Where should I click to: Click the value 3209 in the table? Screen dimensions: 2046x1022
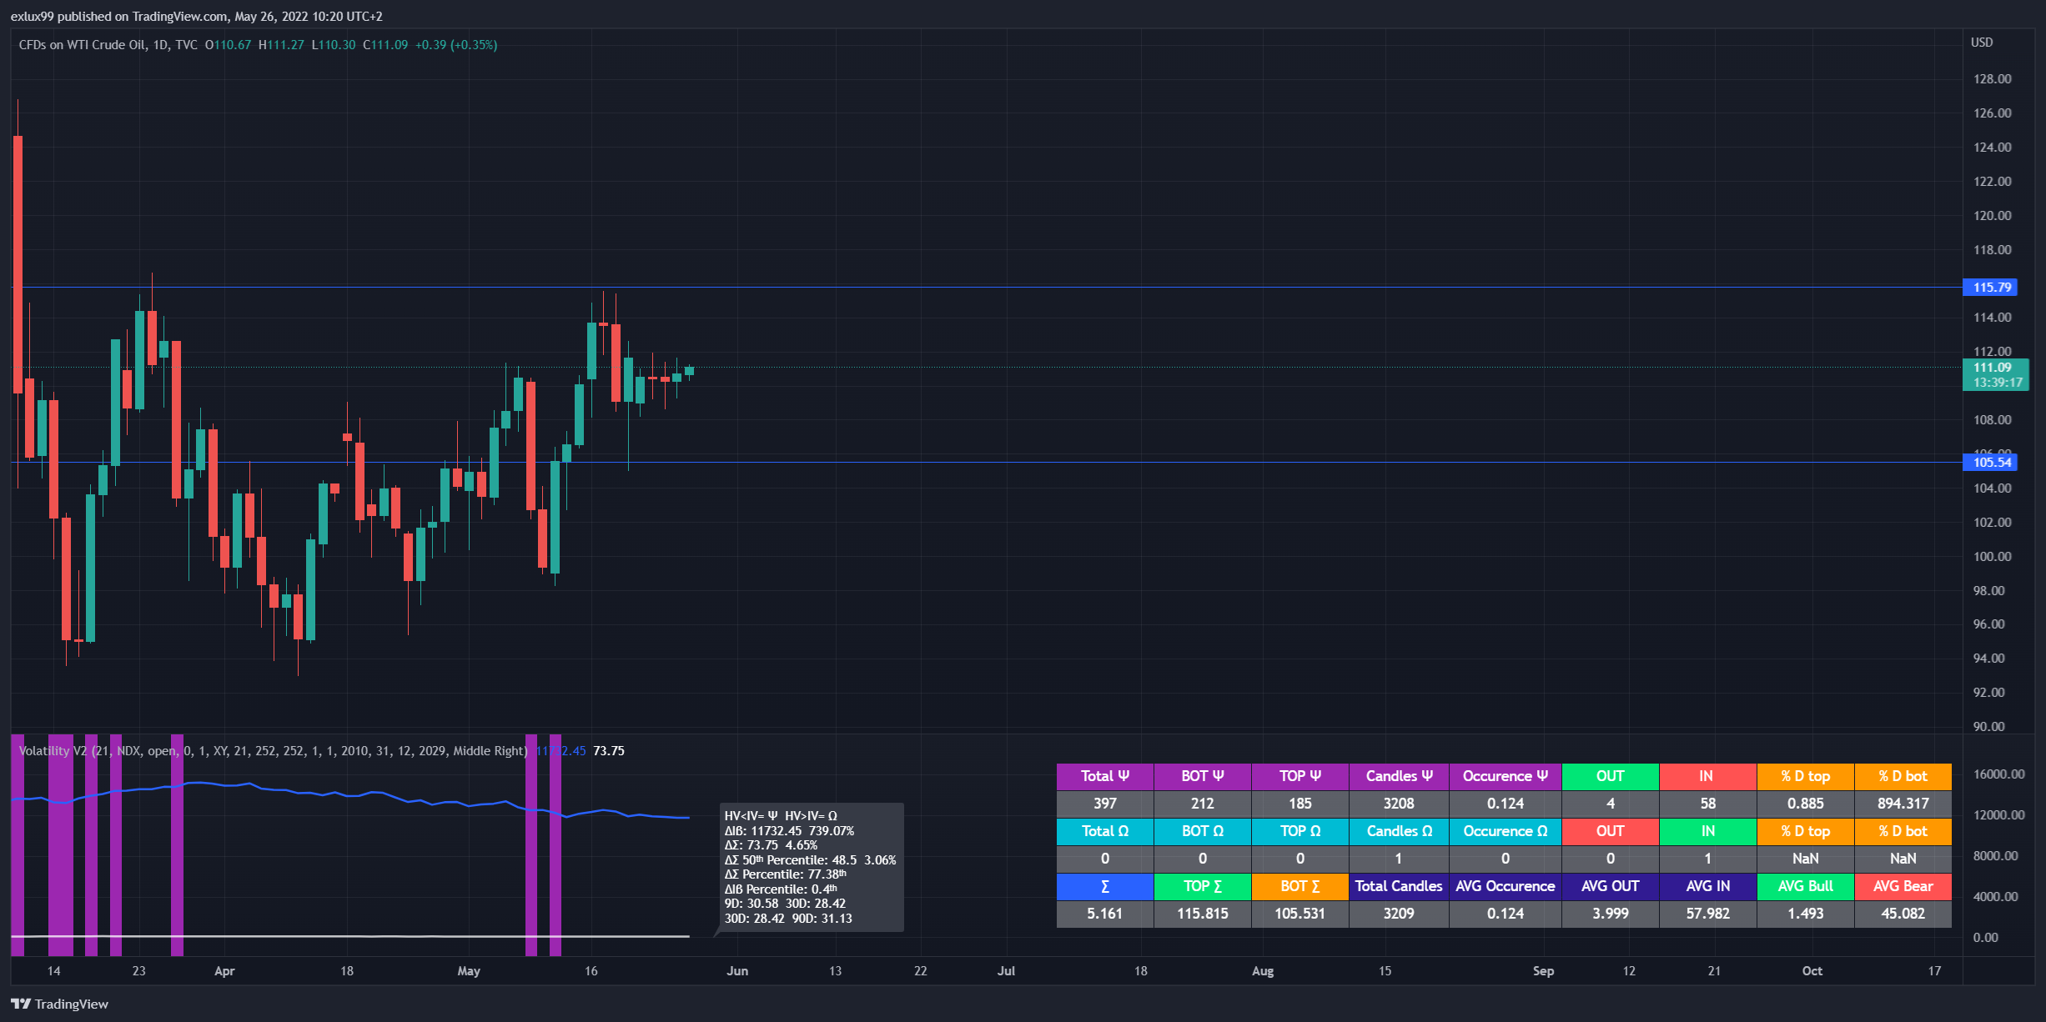click(1399, 914)
